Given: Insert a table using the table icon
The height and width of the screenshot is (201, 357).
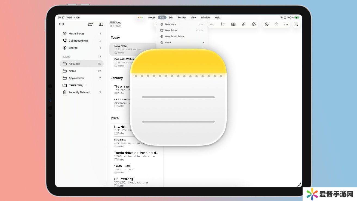Looking at the screenshot, I should (233, 24).
